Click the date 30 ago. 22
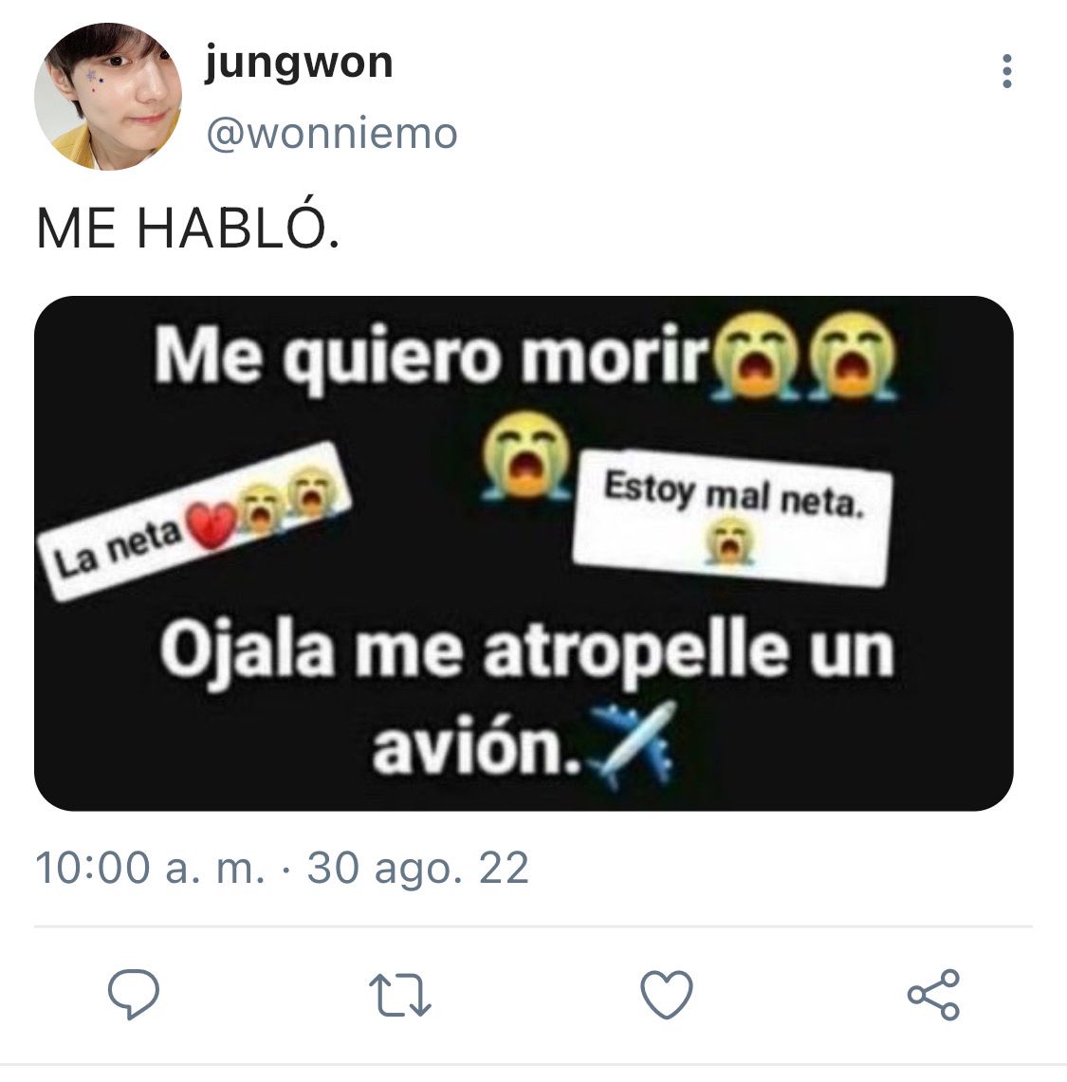This screenshot has width=1067, height=1082. coord(418,868)
